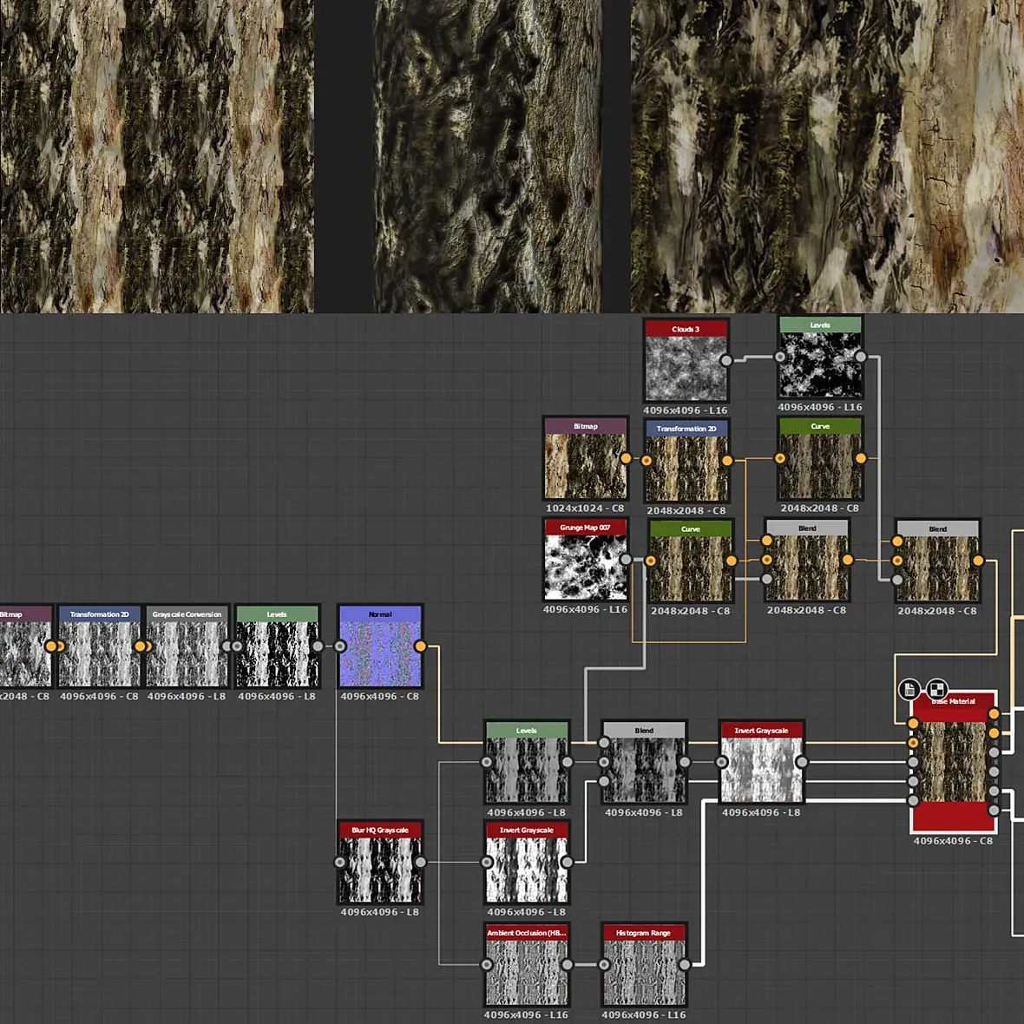Select the Grunge Map 007 node
Image resolution: width=1024 pixels, height=1024 pixels.
pos(585,560)
